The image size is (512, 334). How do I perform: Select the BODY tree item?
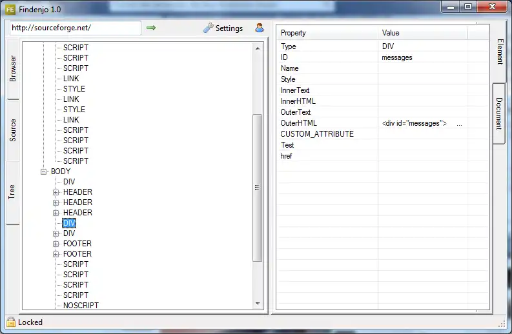click(x=61, y=172)
